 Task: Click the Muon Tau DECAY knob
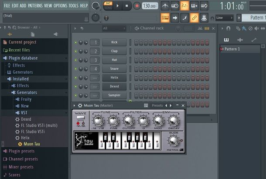tap(174, 121)
